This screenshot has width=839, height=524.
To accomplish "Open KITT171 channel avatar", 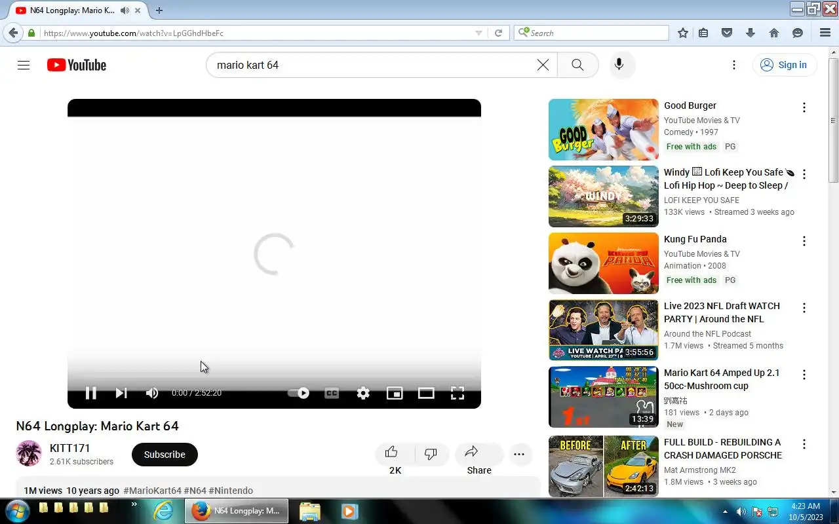I will tap(29, 453).
